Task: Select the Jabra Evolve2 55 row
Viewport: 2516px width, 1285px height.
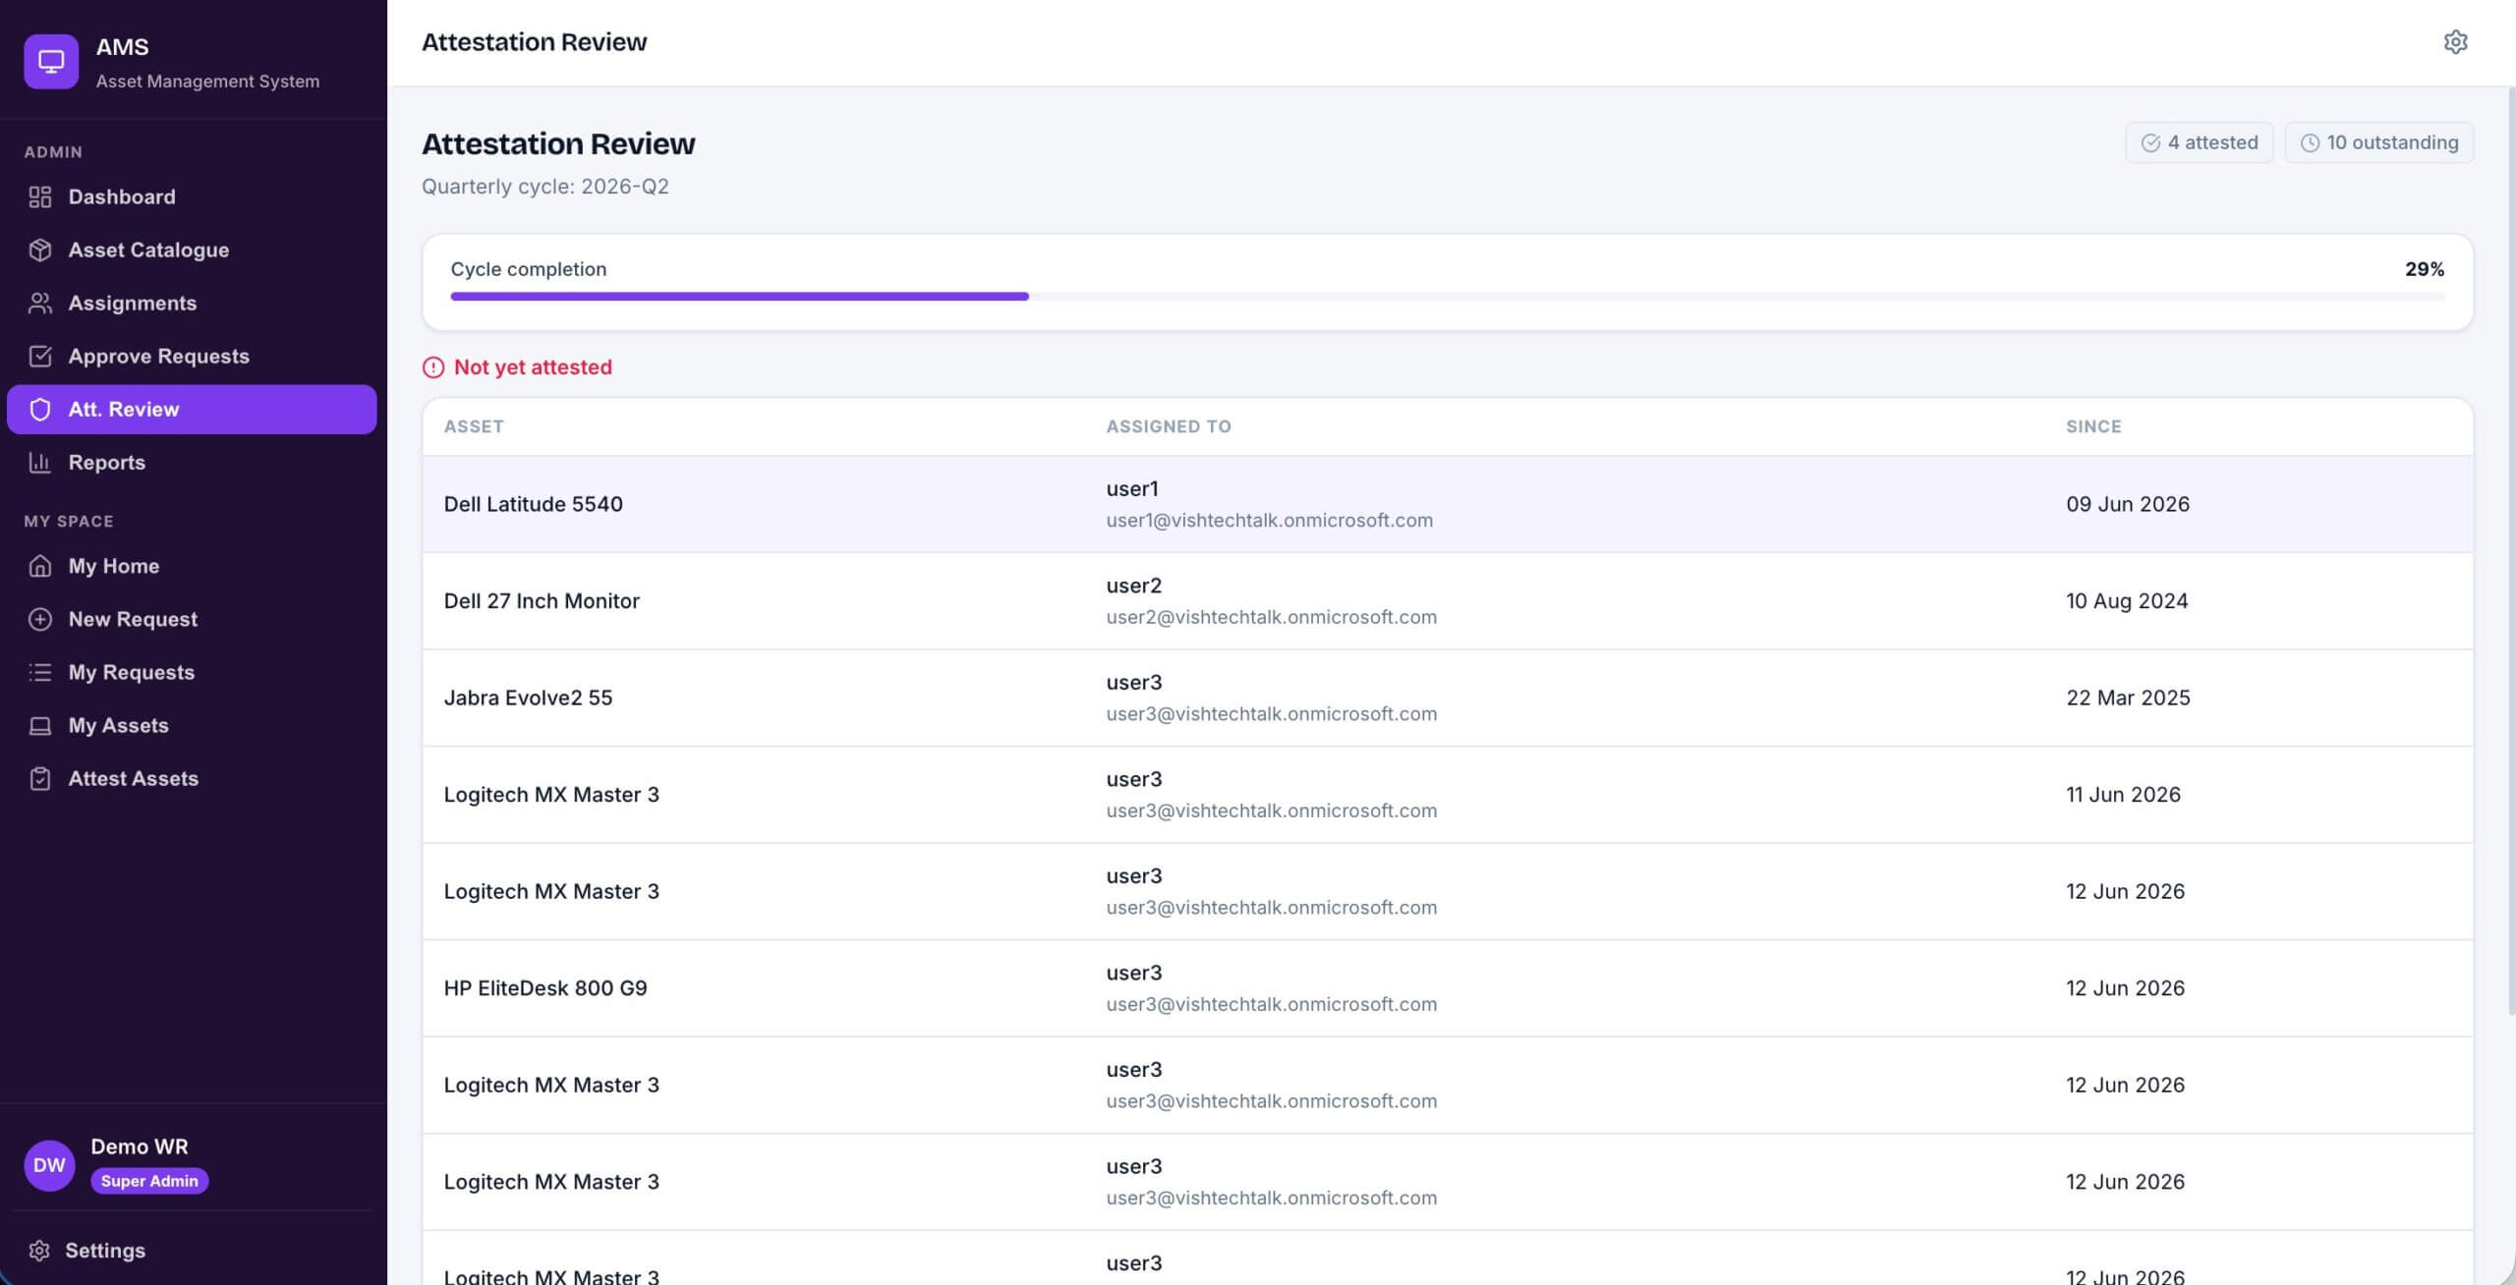Action: pyautogui.click(x=1447, y=698)
